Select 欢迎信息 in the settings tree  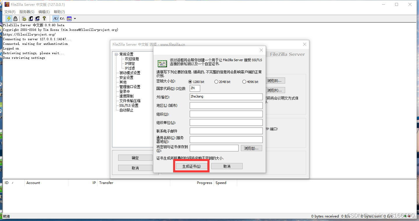(x=132, y=59)
